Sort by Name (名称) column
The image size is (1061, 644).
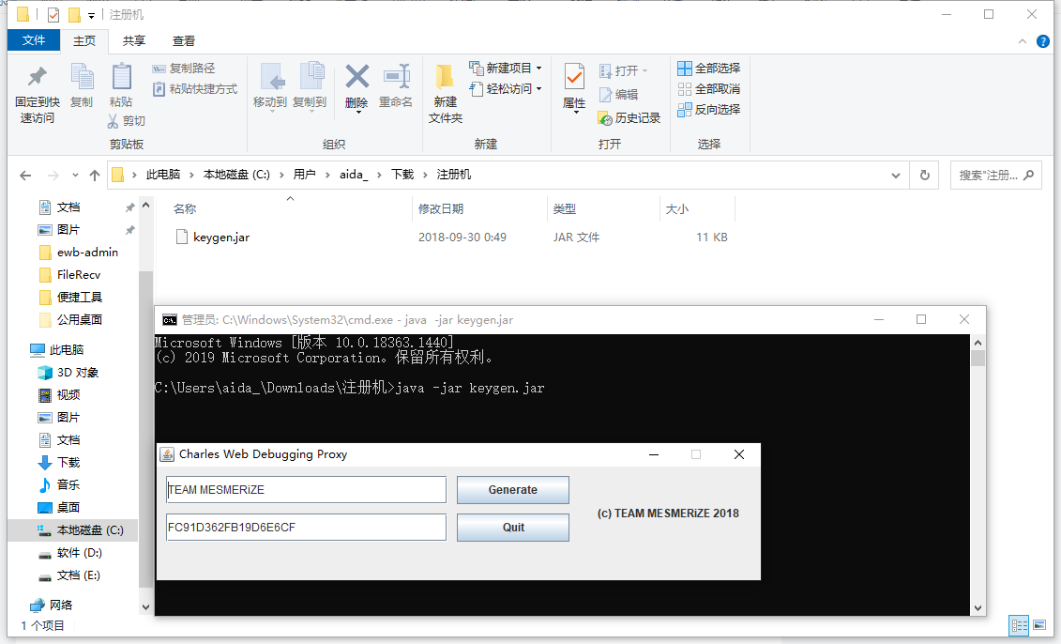(185, 208)
